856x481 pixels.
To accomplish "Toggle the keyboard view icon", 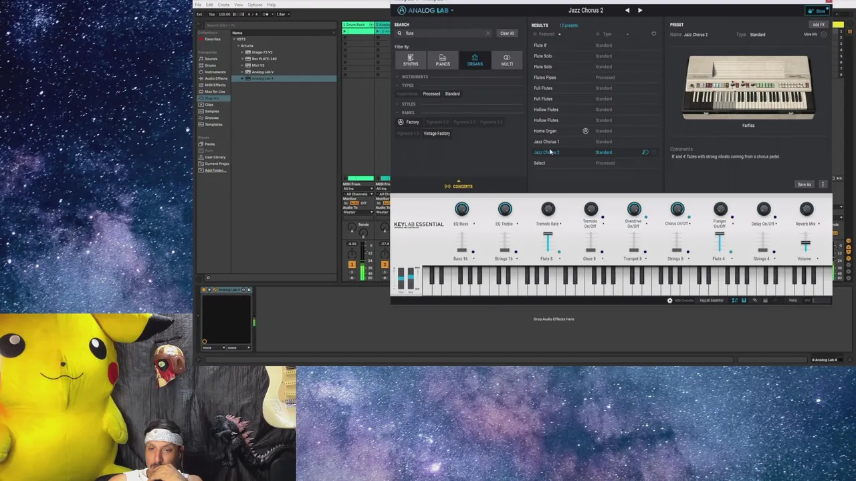I will 744,301.
